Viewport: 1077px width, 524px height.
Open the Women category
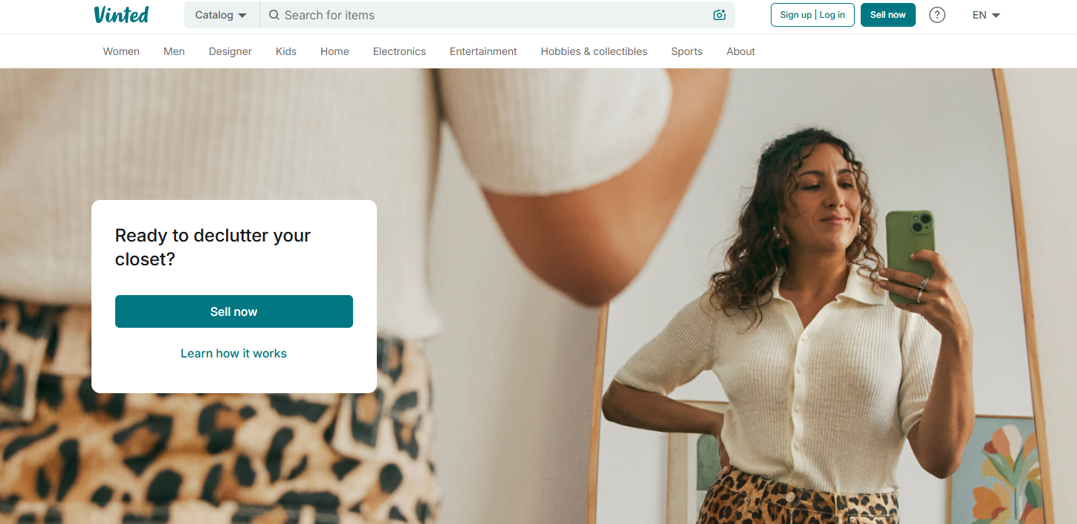(121, 51)
